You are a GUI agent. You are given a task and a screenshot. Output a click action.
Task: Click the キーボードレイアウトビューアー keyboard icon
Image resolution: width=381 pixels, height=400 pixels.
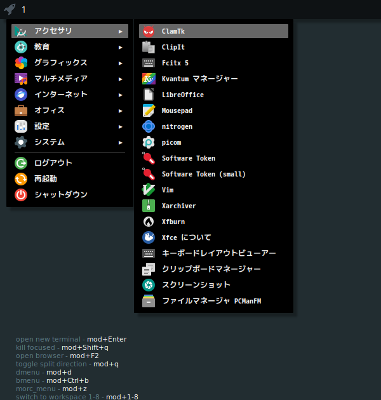(x=148, y=253)
